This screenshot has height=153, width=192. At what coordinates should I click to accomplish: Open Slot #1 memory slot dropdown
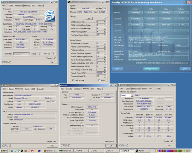tap(132, 95)
